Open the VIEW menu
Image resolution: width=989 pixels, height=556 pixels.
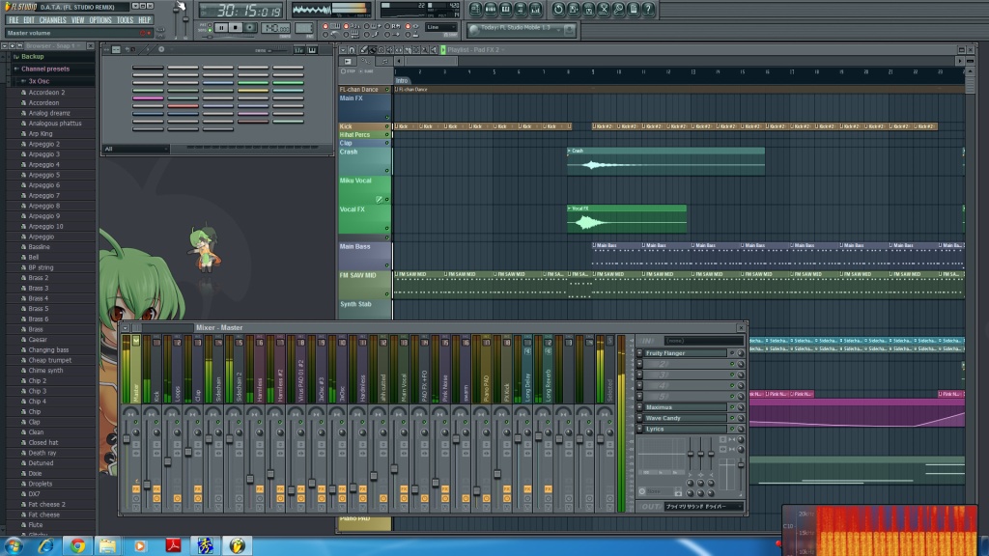pyautogui.click(x=78, y=20)
